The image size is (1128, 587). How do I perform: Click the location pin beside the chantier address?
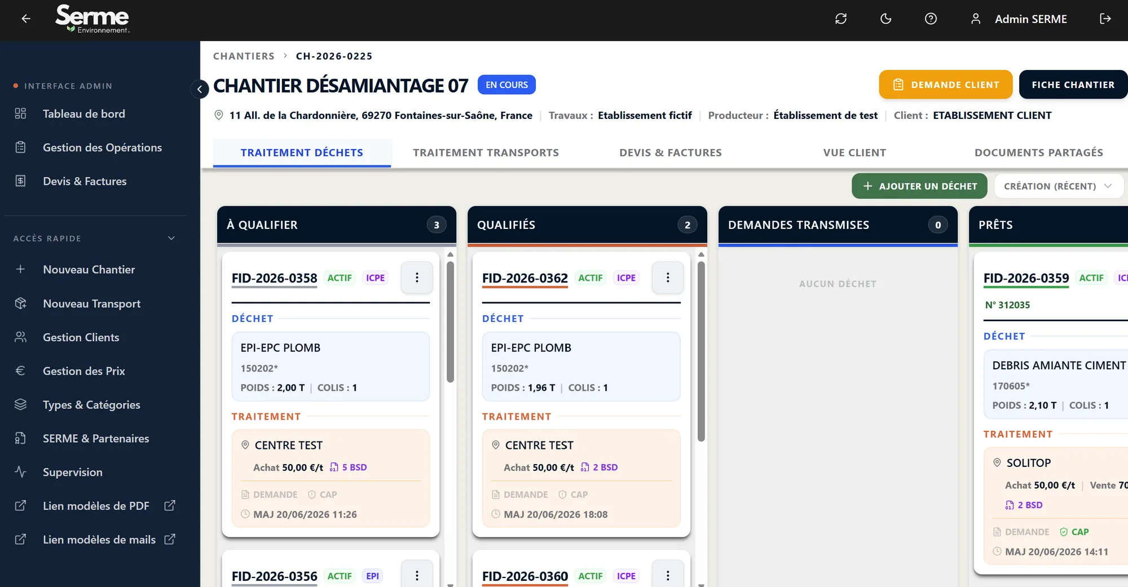tap(219, 115)
